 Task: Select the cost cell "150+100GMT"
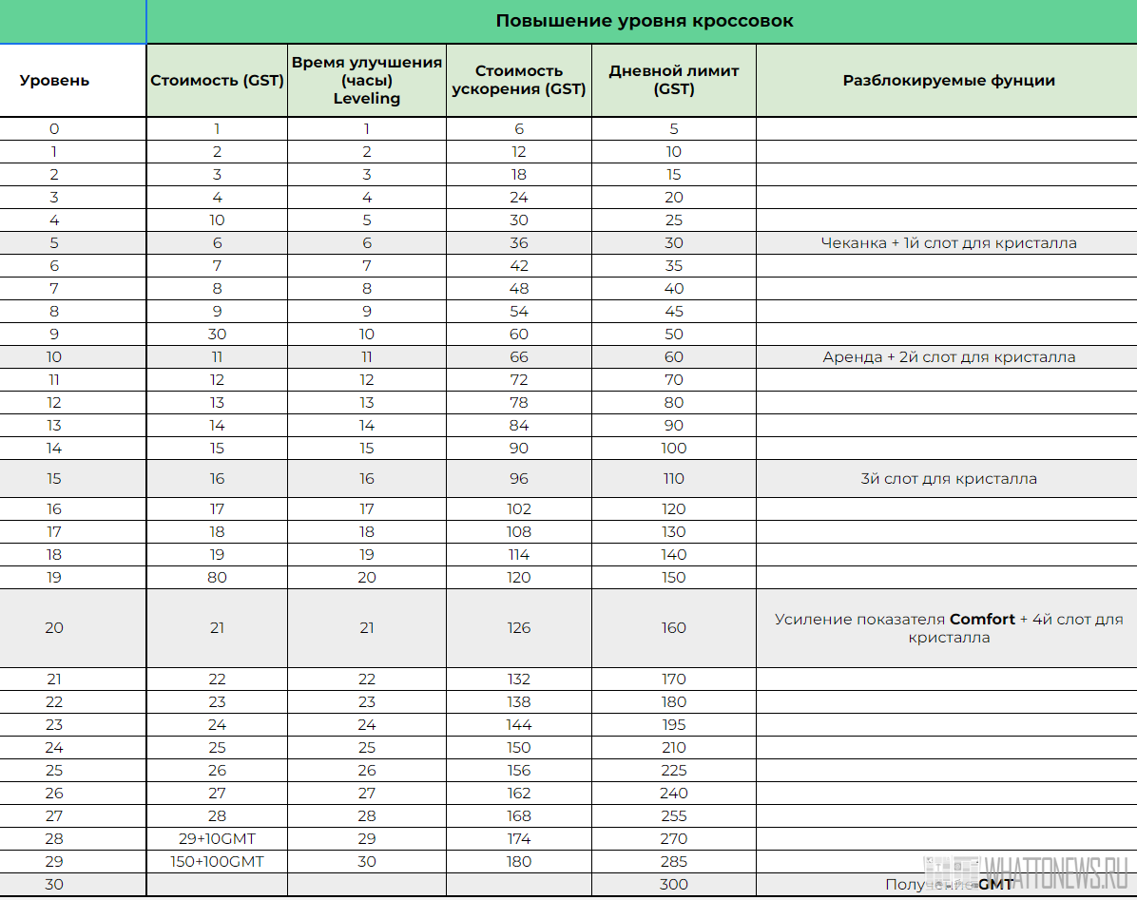click(217, 862)
